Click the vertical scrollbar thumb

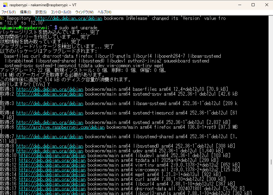[271, 162]
